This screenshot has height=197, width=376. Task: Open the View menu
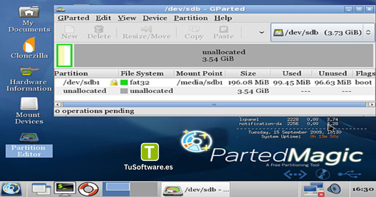click(127, 18)
